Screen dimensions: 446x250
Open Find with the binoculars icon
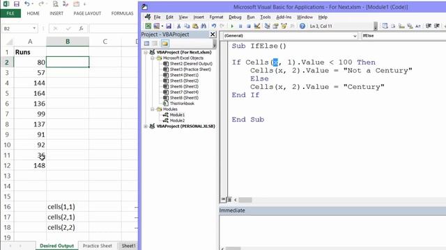tap(203, 26)
